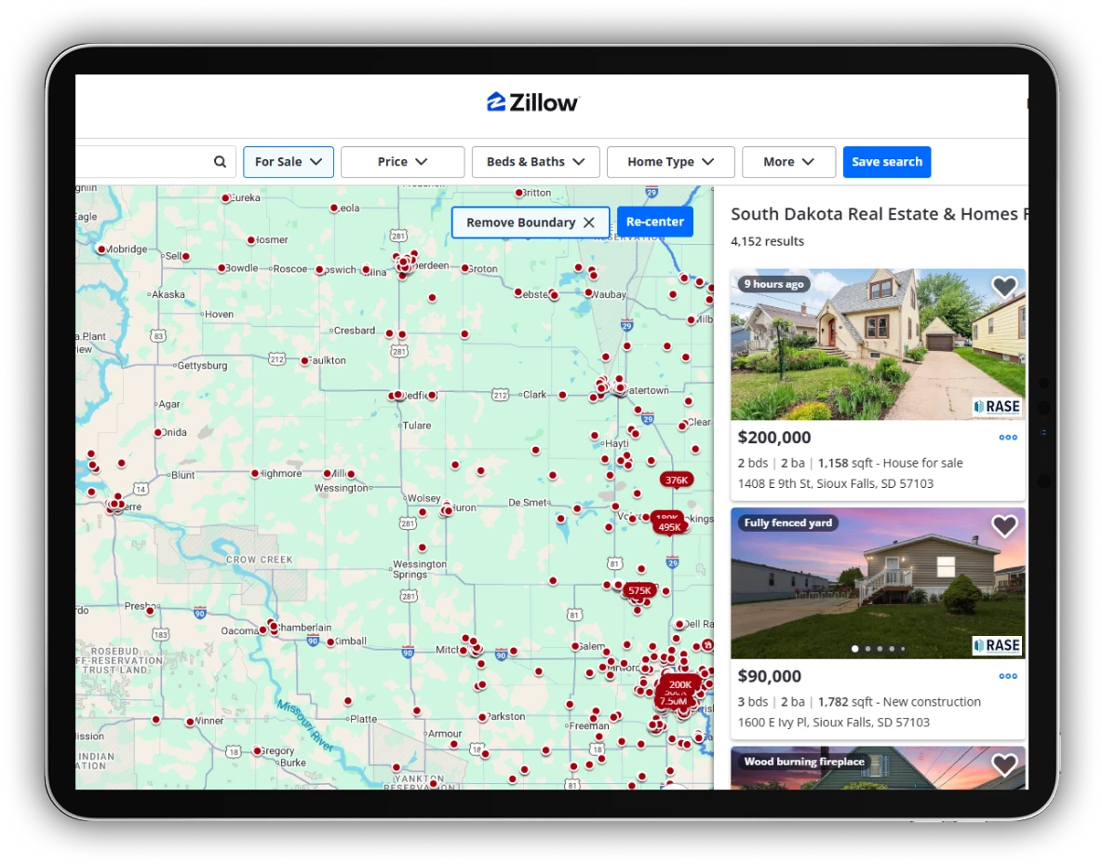Click the Zillow logo
Viewport: 1102px width, 865px height.
(532, 102)
